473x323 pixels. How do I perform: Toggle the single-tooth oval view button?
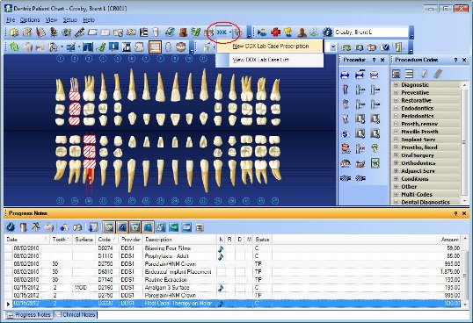pos(168,47)
